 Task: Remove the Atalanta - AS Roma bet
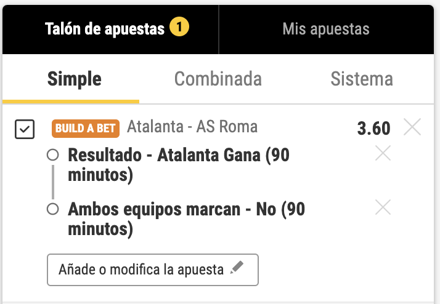click(412, 127)
